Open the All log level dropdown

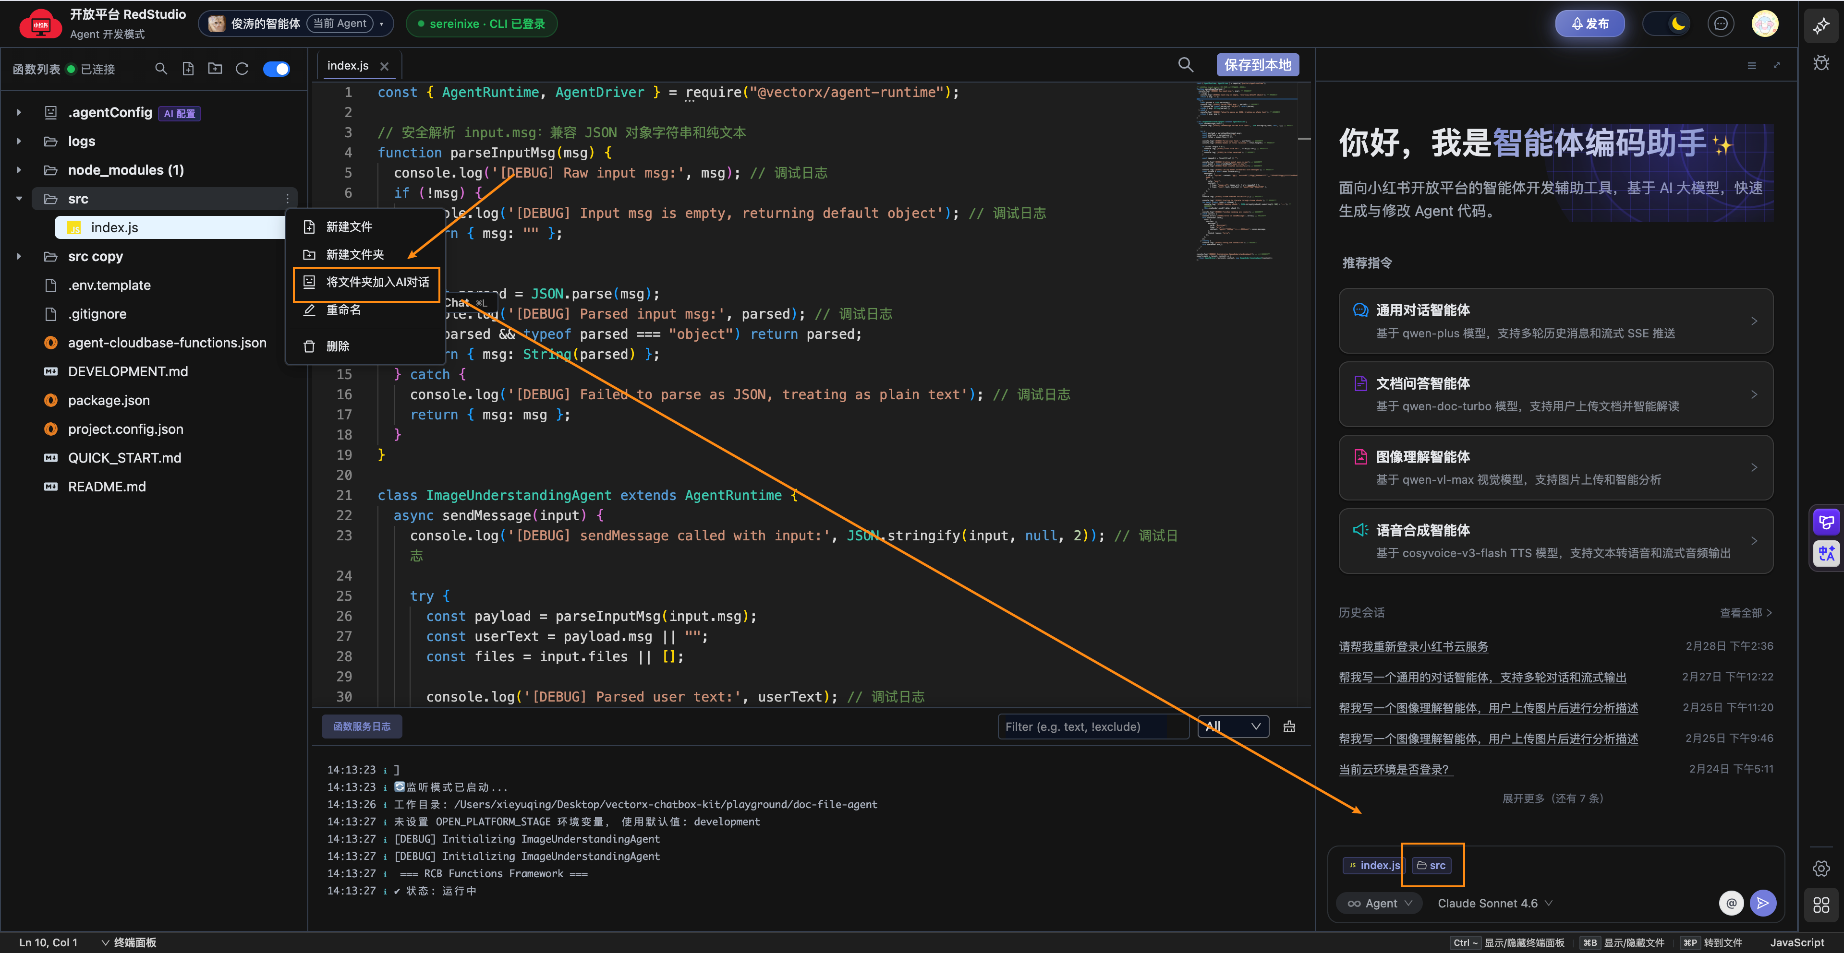1233,726
